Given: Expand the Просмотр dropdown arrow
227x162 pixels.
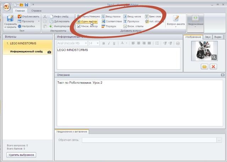Looking at the screenshot, I should click(x=39, y=21).
